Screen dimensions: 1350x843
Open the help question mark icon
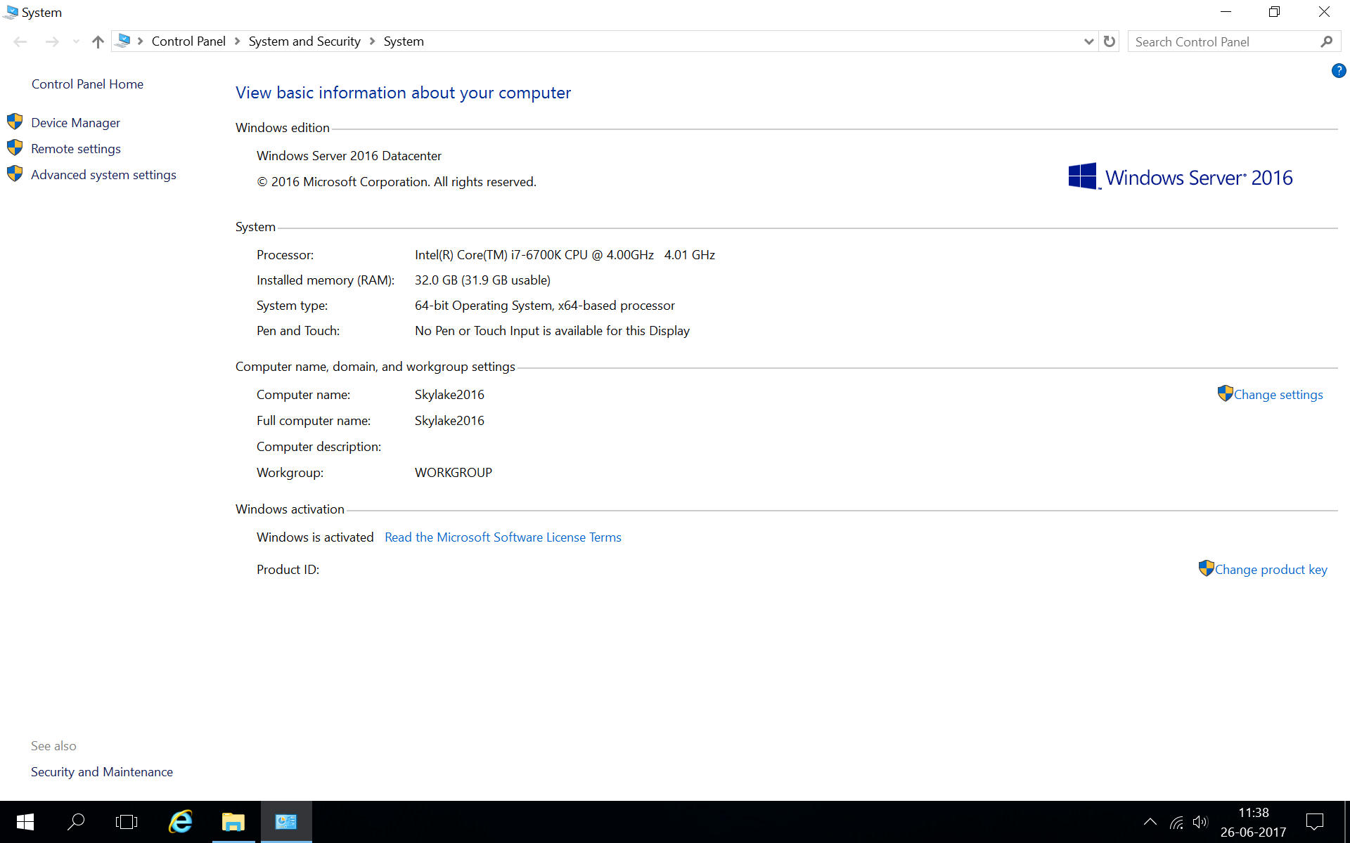pos(1339,70)
